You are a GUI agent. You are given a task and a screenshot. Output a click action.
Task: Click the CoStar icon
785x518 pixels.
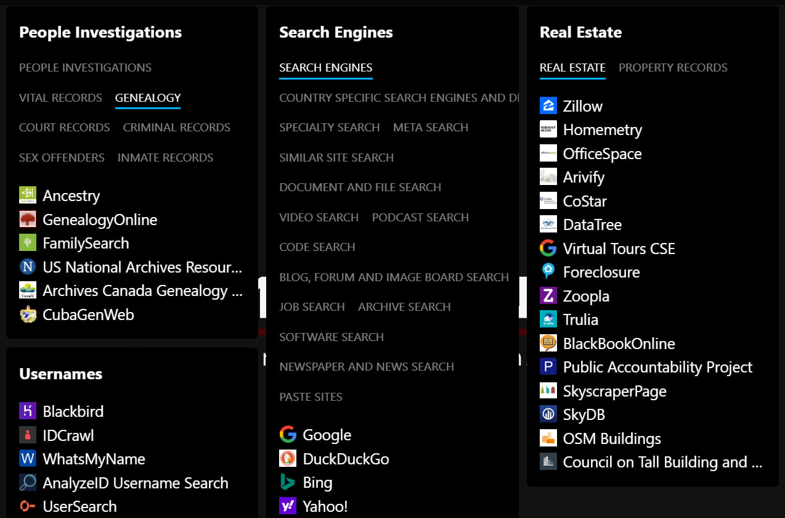(548, 201)
